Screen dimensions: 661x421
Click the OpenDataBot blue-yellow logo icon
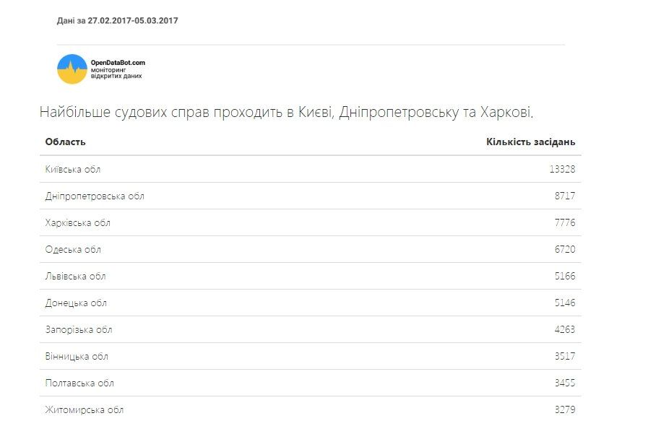click(x=72, y=69)
